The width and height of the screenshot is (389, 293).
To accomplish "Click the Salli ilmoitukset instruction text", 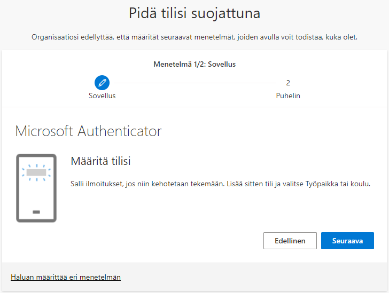I will tap(187, 184).
